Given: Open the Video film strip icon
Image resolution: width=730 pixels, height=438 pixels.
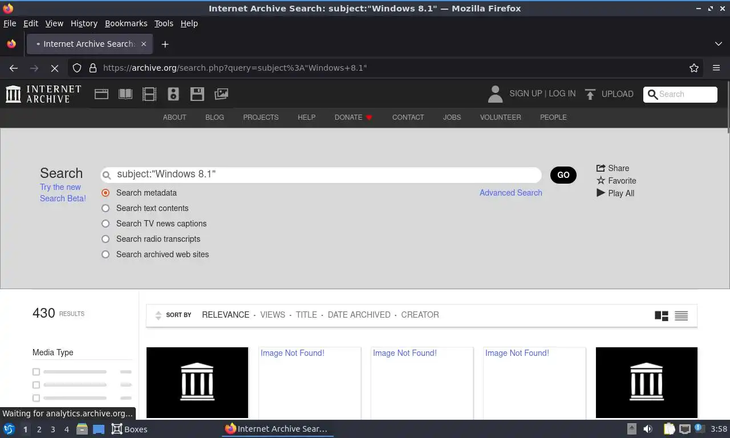Looking at the screenshot, I should [x=149, y=94].
